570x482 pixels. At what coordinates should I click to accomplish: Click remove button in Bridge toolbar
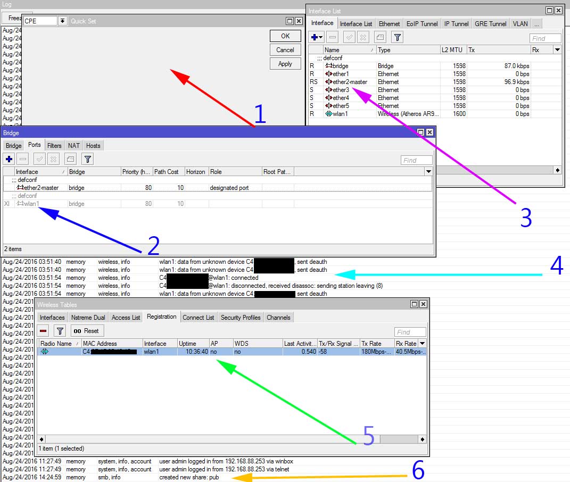(x=22, y=159)
